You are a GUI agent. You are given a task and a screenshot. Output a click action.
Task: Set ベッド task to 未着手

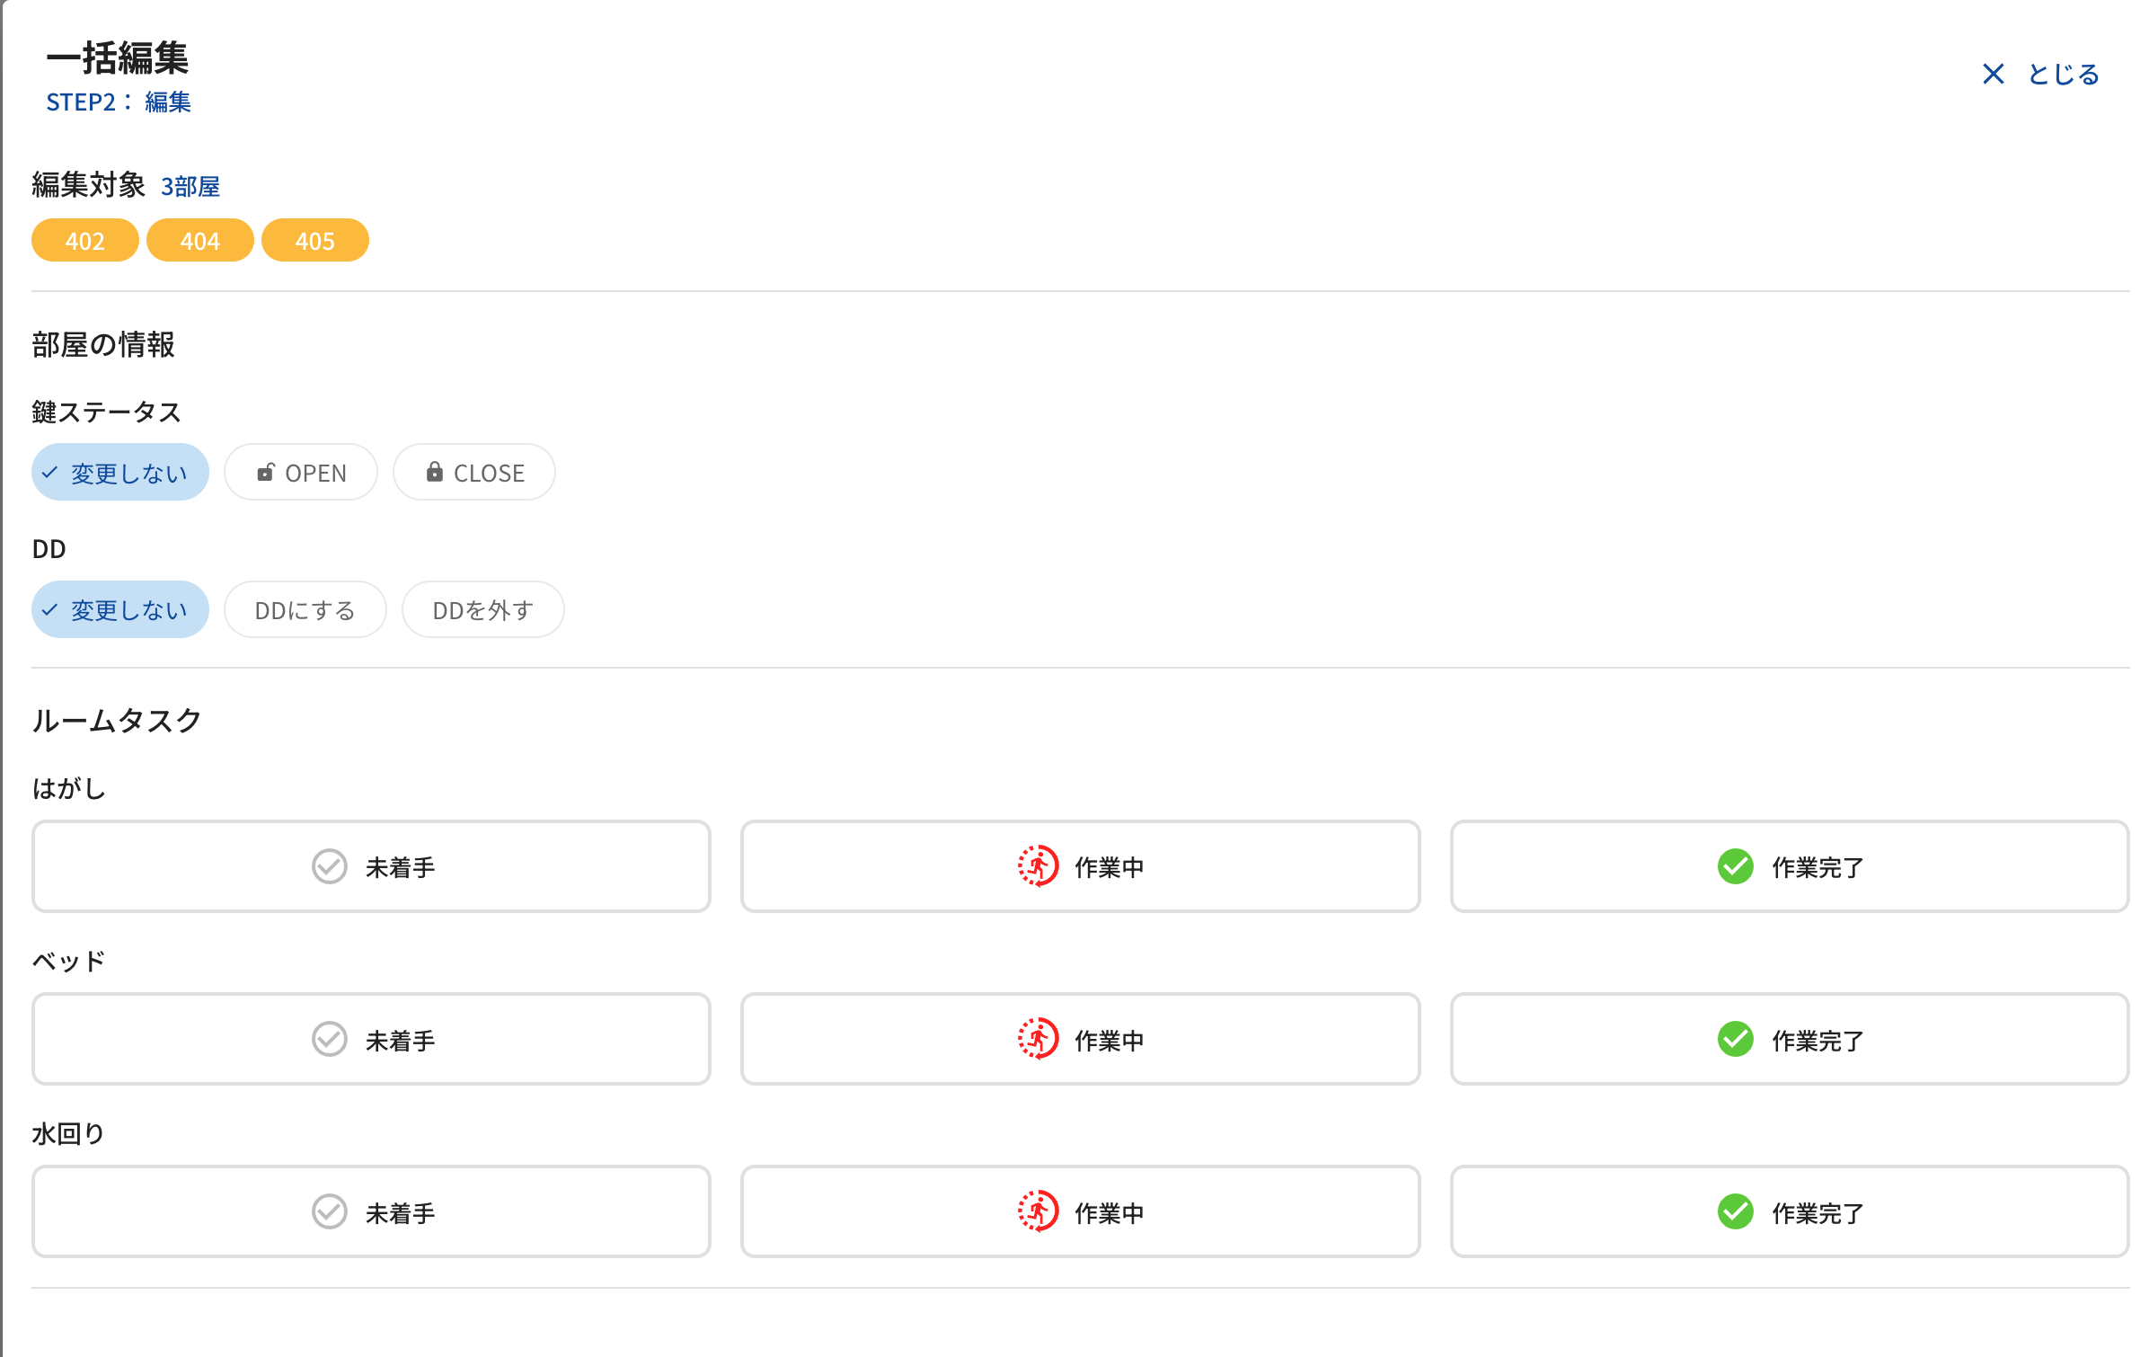coord(371,1040)
